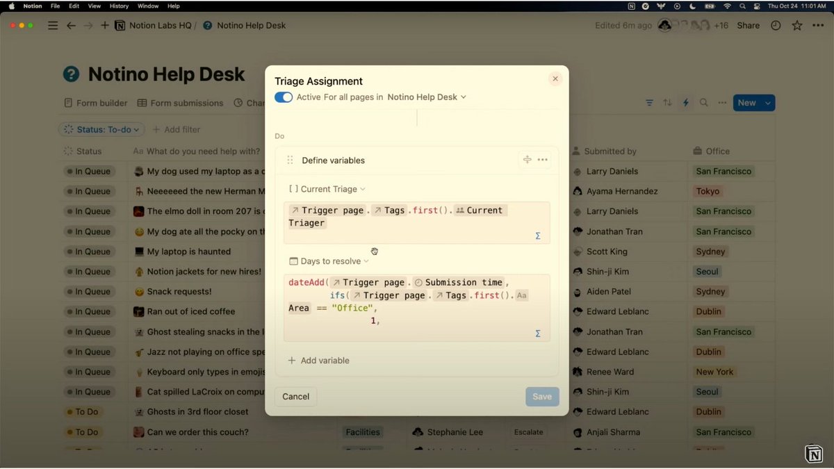The width and height of the screenshot is (834, 469).
Task: Search the database with magnifier icon
Action: coord(704,103)
